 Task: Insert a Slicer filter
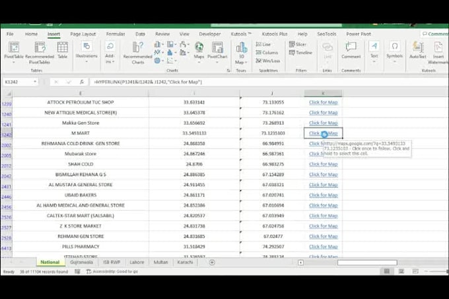tap(299, 44)
